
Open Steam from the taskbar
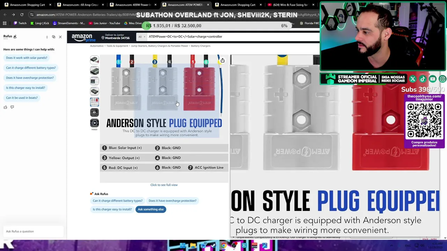(213, 246)
